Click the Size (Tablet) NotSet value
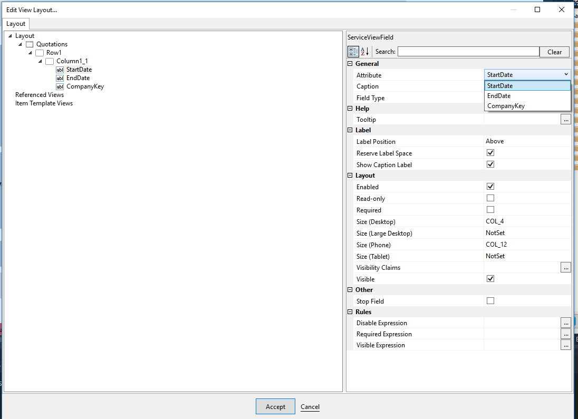The height and width of the screenshot is (419, 578). [x=495, y=256]
